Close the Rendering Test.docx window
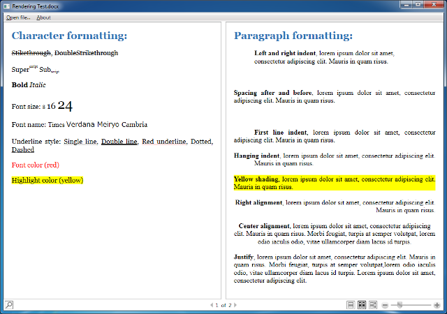This screenshot has width=447, height=314. (x=434, y=5)
